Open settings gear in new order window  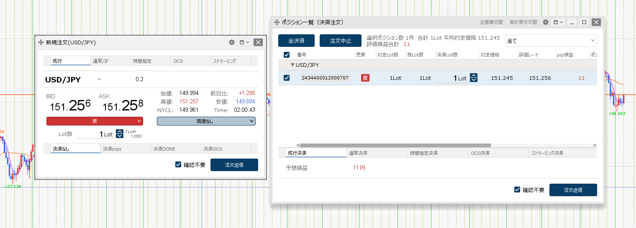tap(232, 42)
